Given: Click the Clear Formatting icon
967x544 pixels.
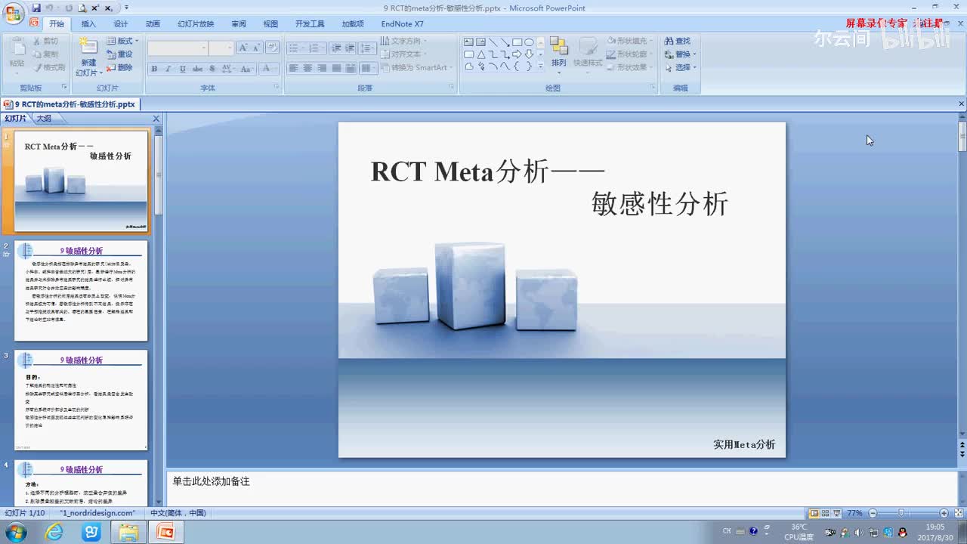Looking at the screenshot, I should click(x=273, y=48).
